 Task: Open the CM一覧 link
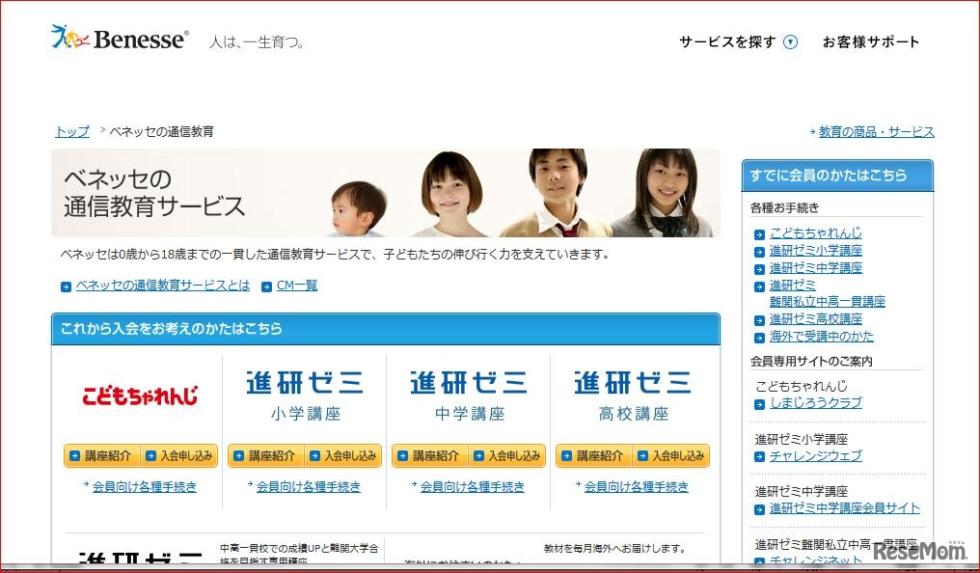297,285
